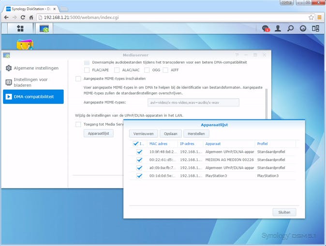Open Instellingen voor bladeren in the sidebar
The image size is (326, 246).
coord(31,82)
